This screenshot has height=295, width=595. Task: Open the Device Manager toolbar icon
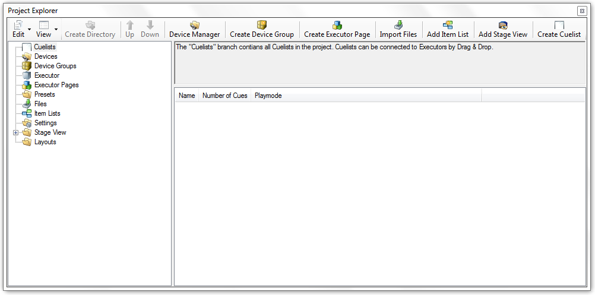click(194, 25)
